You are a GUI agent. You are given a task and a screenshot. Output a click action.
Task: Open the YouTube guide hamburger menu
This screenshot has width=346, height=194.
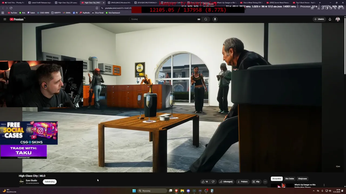click(x=5, y=19)
